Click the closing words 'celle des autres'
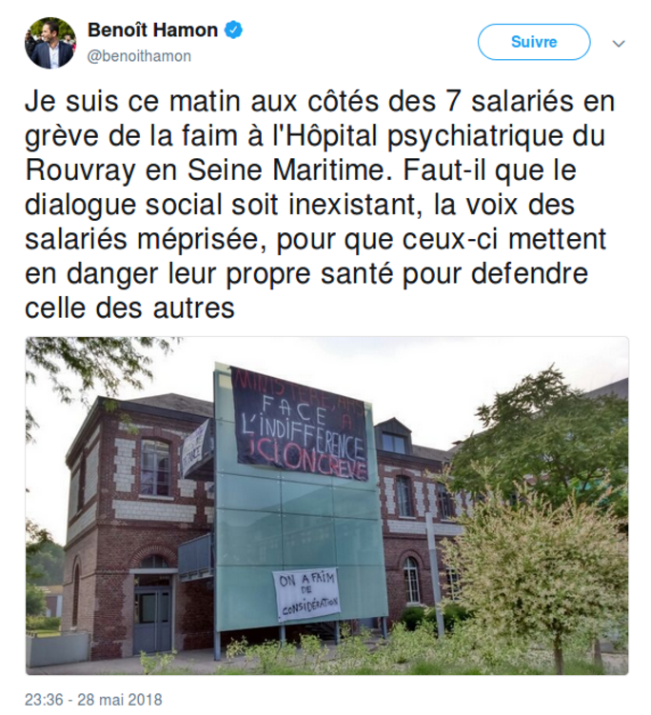The height and width of the screenshot is (715, 651). [x=129, y=308]
